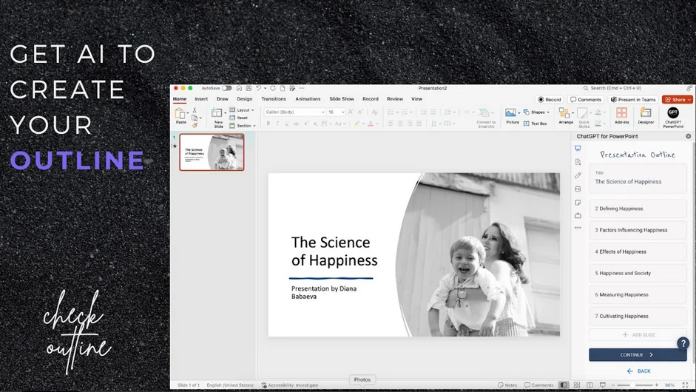This screenshot has width=696, height=392.
Task: Click the CONTINUE button
Action: coord(638,355)
